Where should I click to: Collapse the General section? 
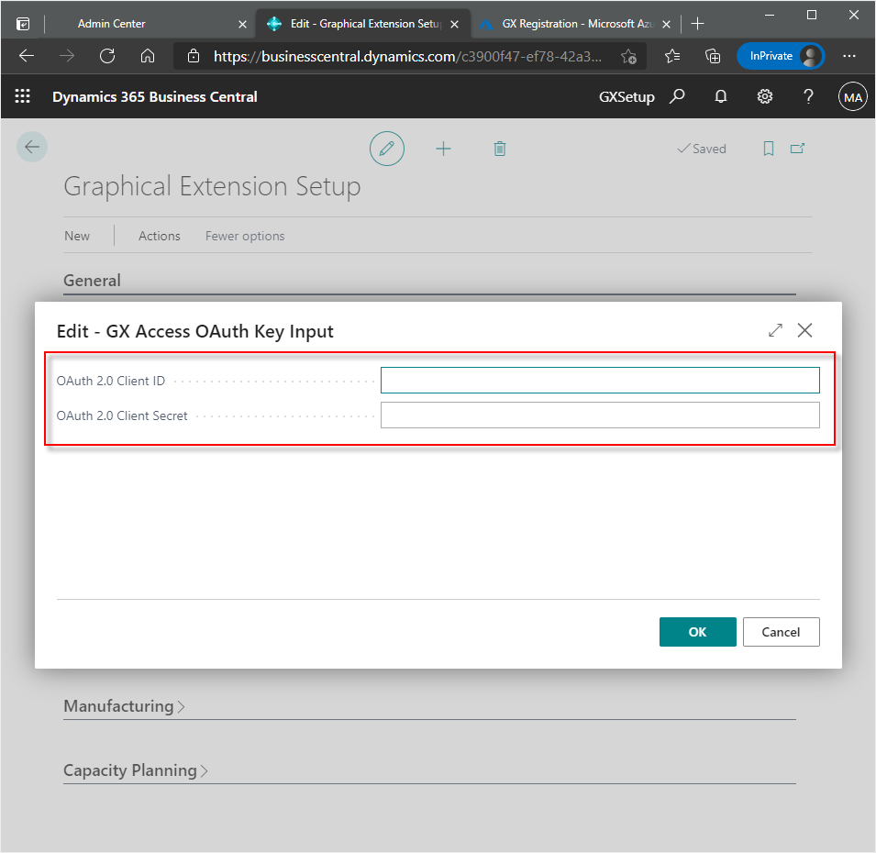[92, 281]
